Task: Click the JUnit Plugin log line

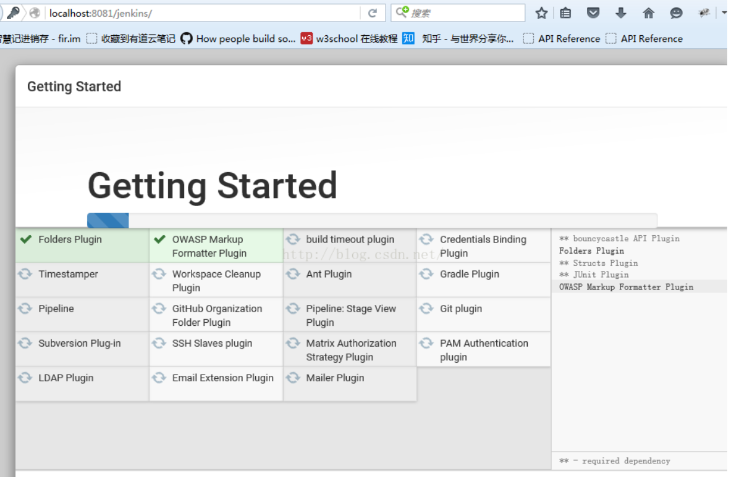Action: [x=594, y=275]
